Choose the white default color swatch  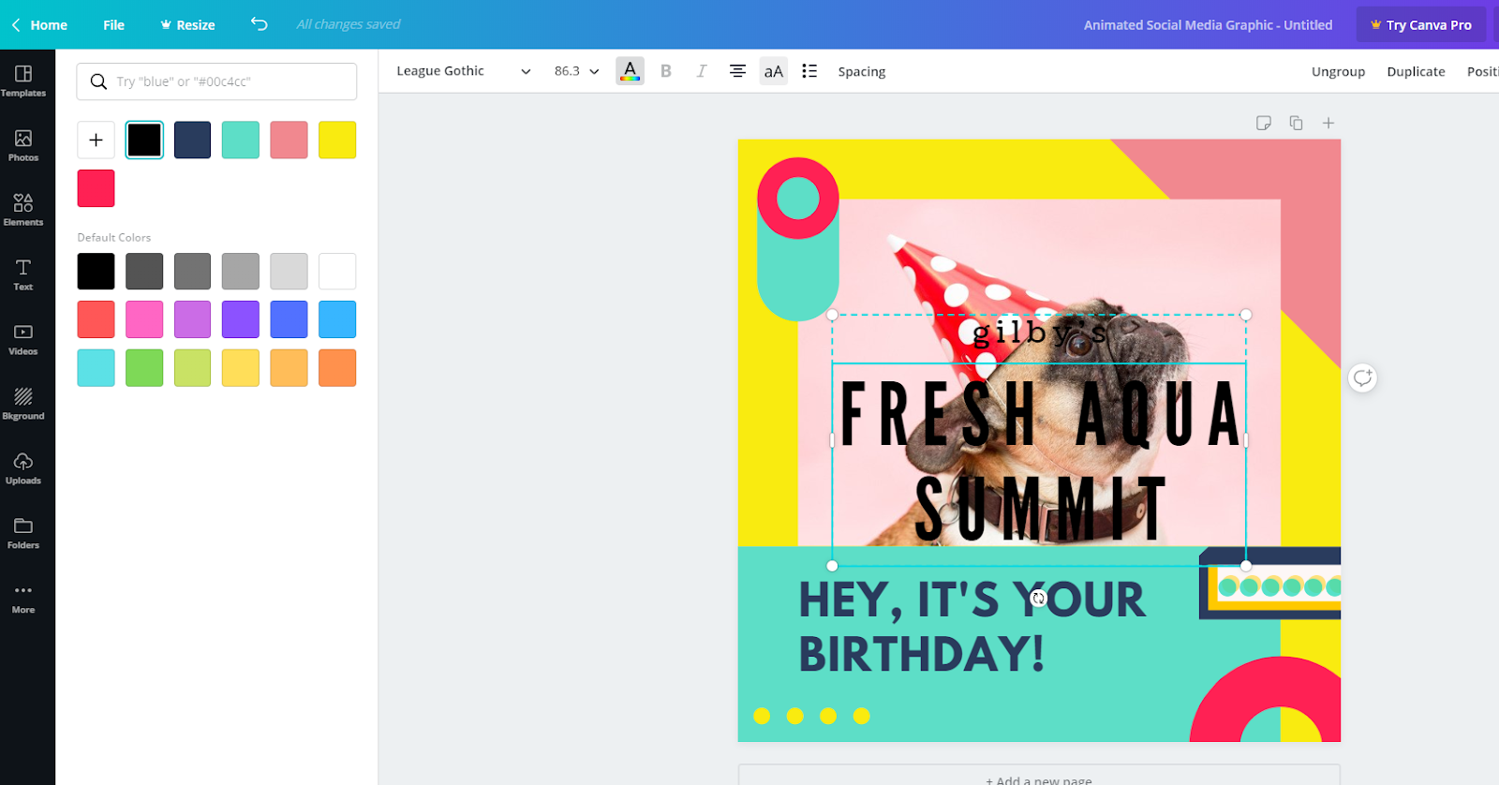pyautogui.click(x=337, y=271)
